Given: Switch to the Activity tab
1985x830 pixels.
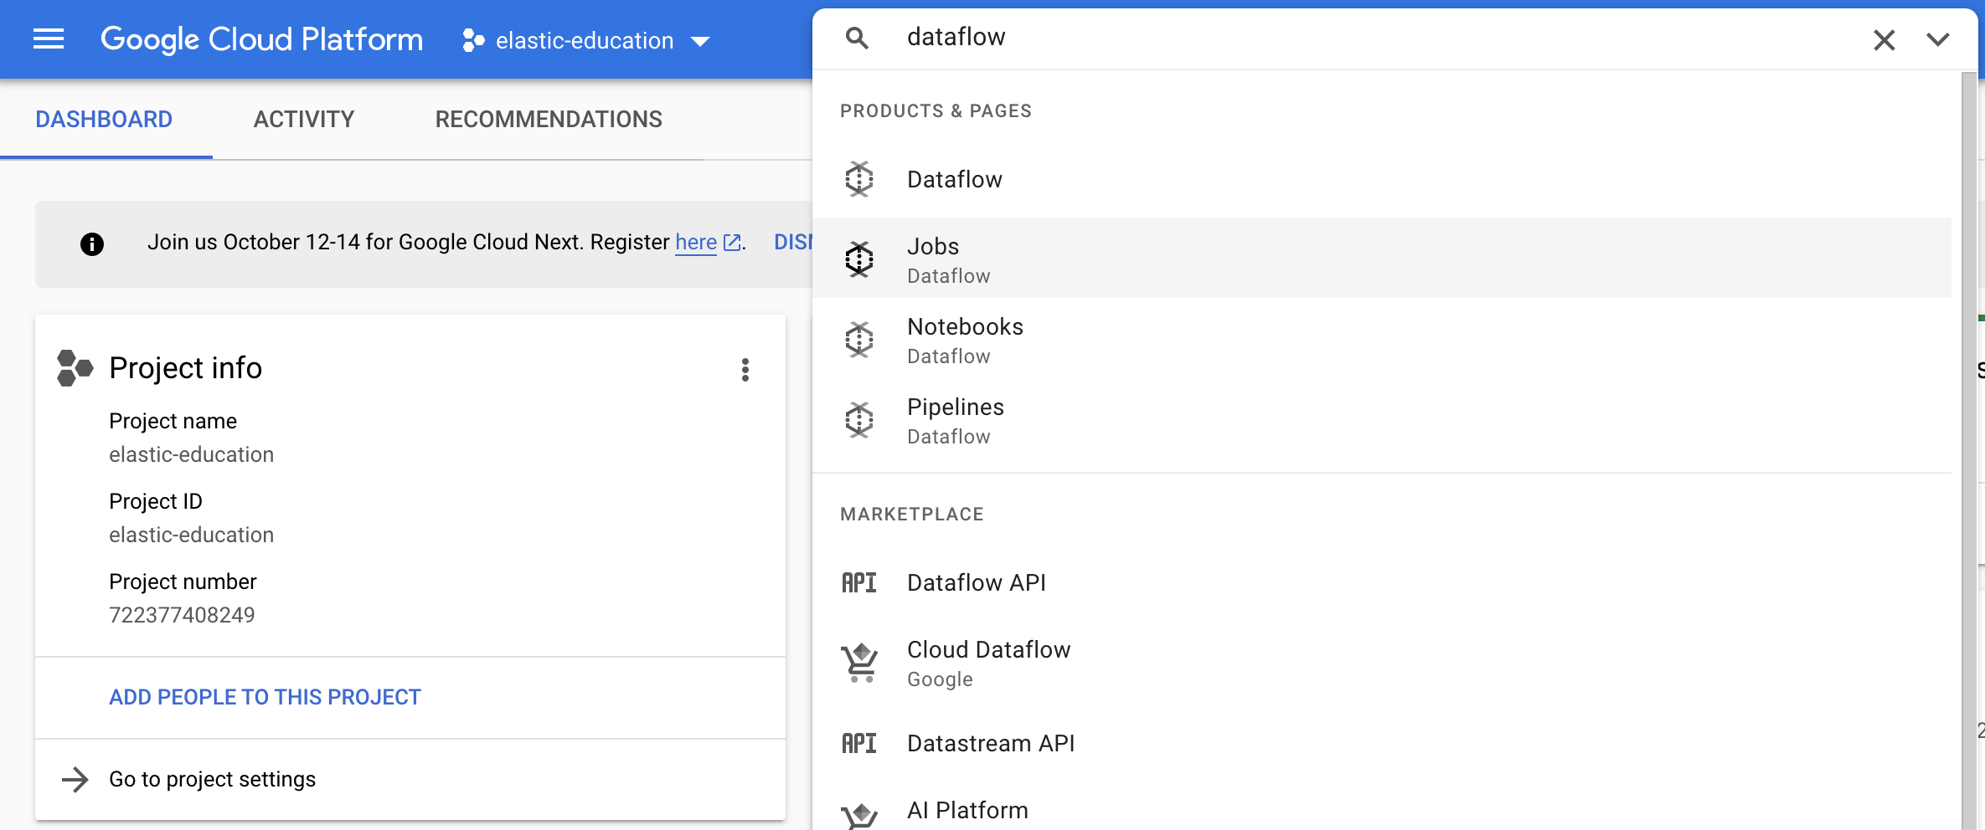Looking at the screenshot, I should (303, 119).
